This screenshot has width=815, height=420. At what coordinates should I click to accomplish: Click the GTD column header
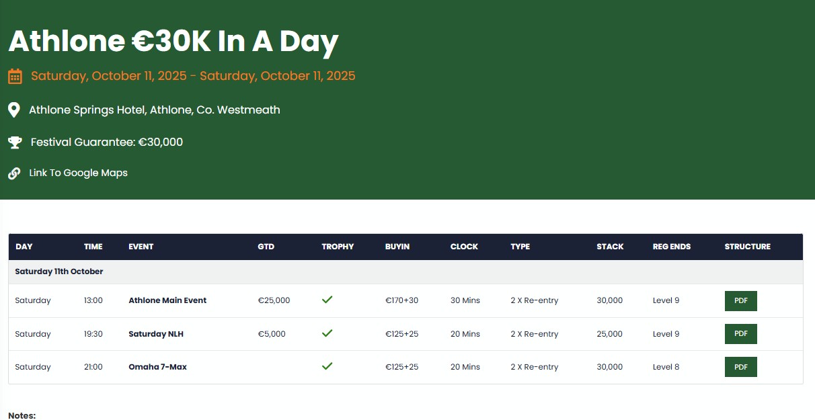click(266, 247)
